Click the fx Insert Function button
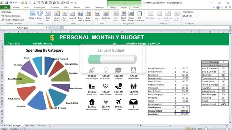 [x=61, y=27]
